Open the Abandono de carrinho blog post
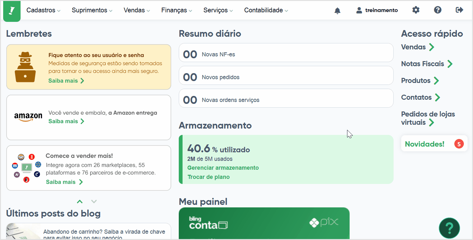The height and width of the screenshot is (240, 473). click(104, 235)
